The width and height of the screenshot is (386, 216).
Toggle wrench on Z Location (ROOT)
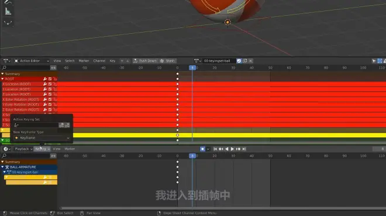(45, 94)
